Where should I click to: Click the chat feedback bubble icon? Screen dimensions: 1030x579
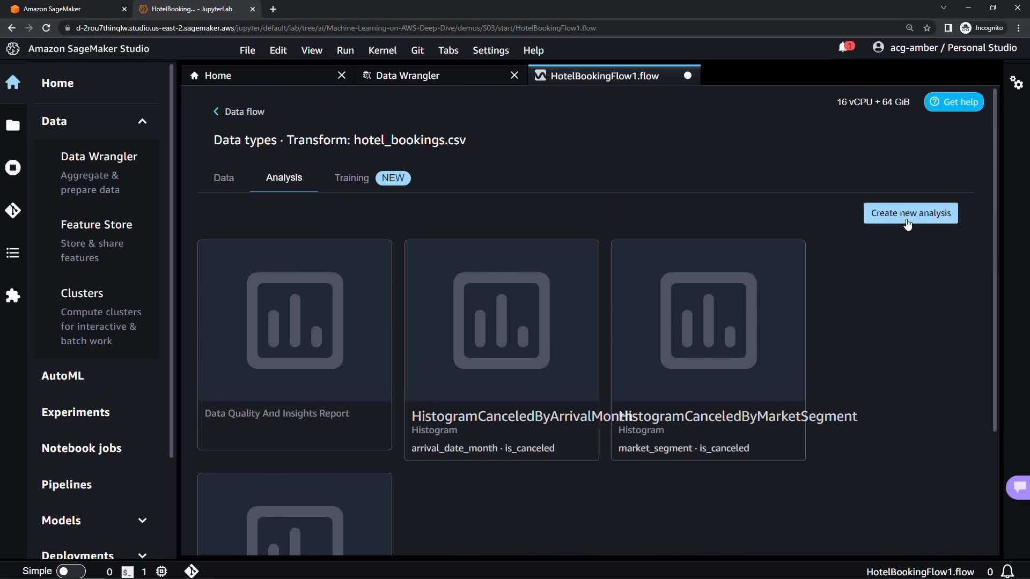point(1019,487)
